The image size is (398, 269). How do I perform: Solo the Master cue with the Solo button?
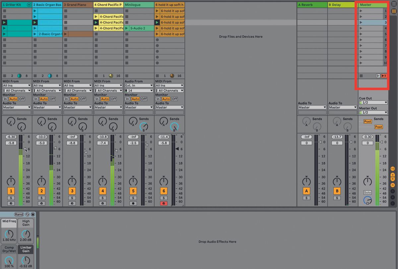coord(367,192)
